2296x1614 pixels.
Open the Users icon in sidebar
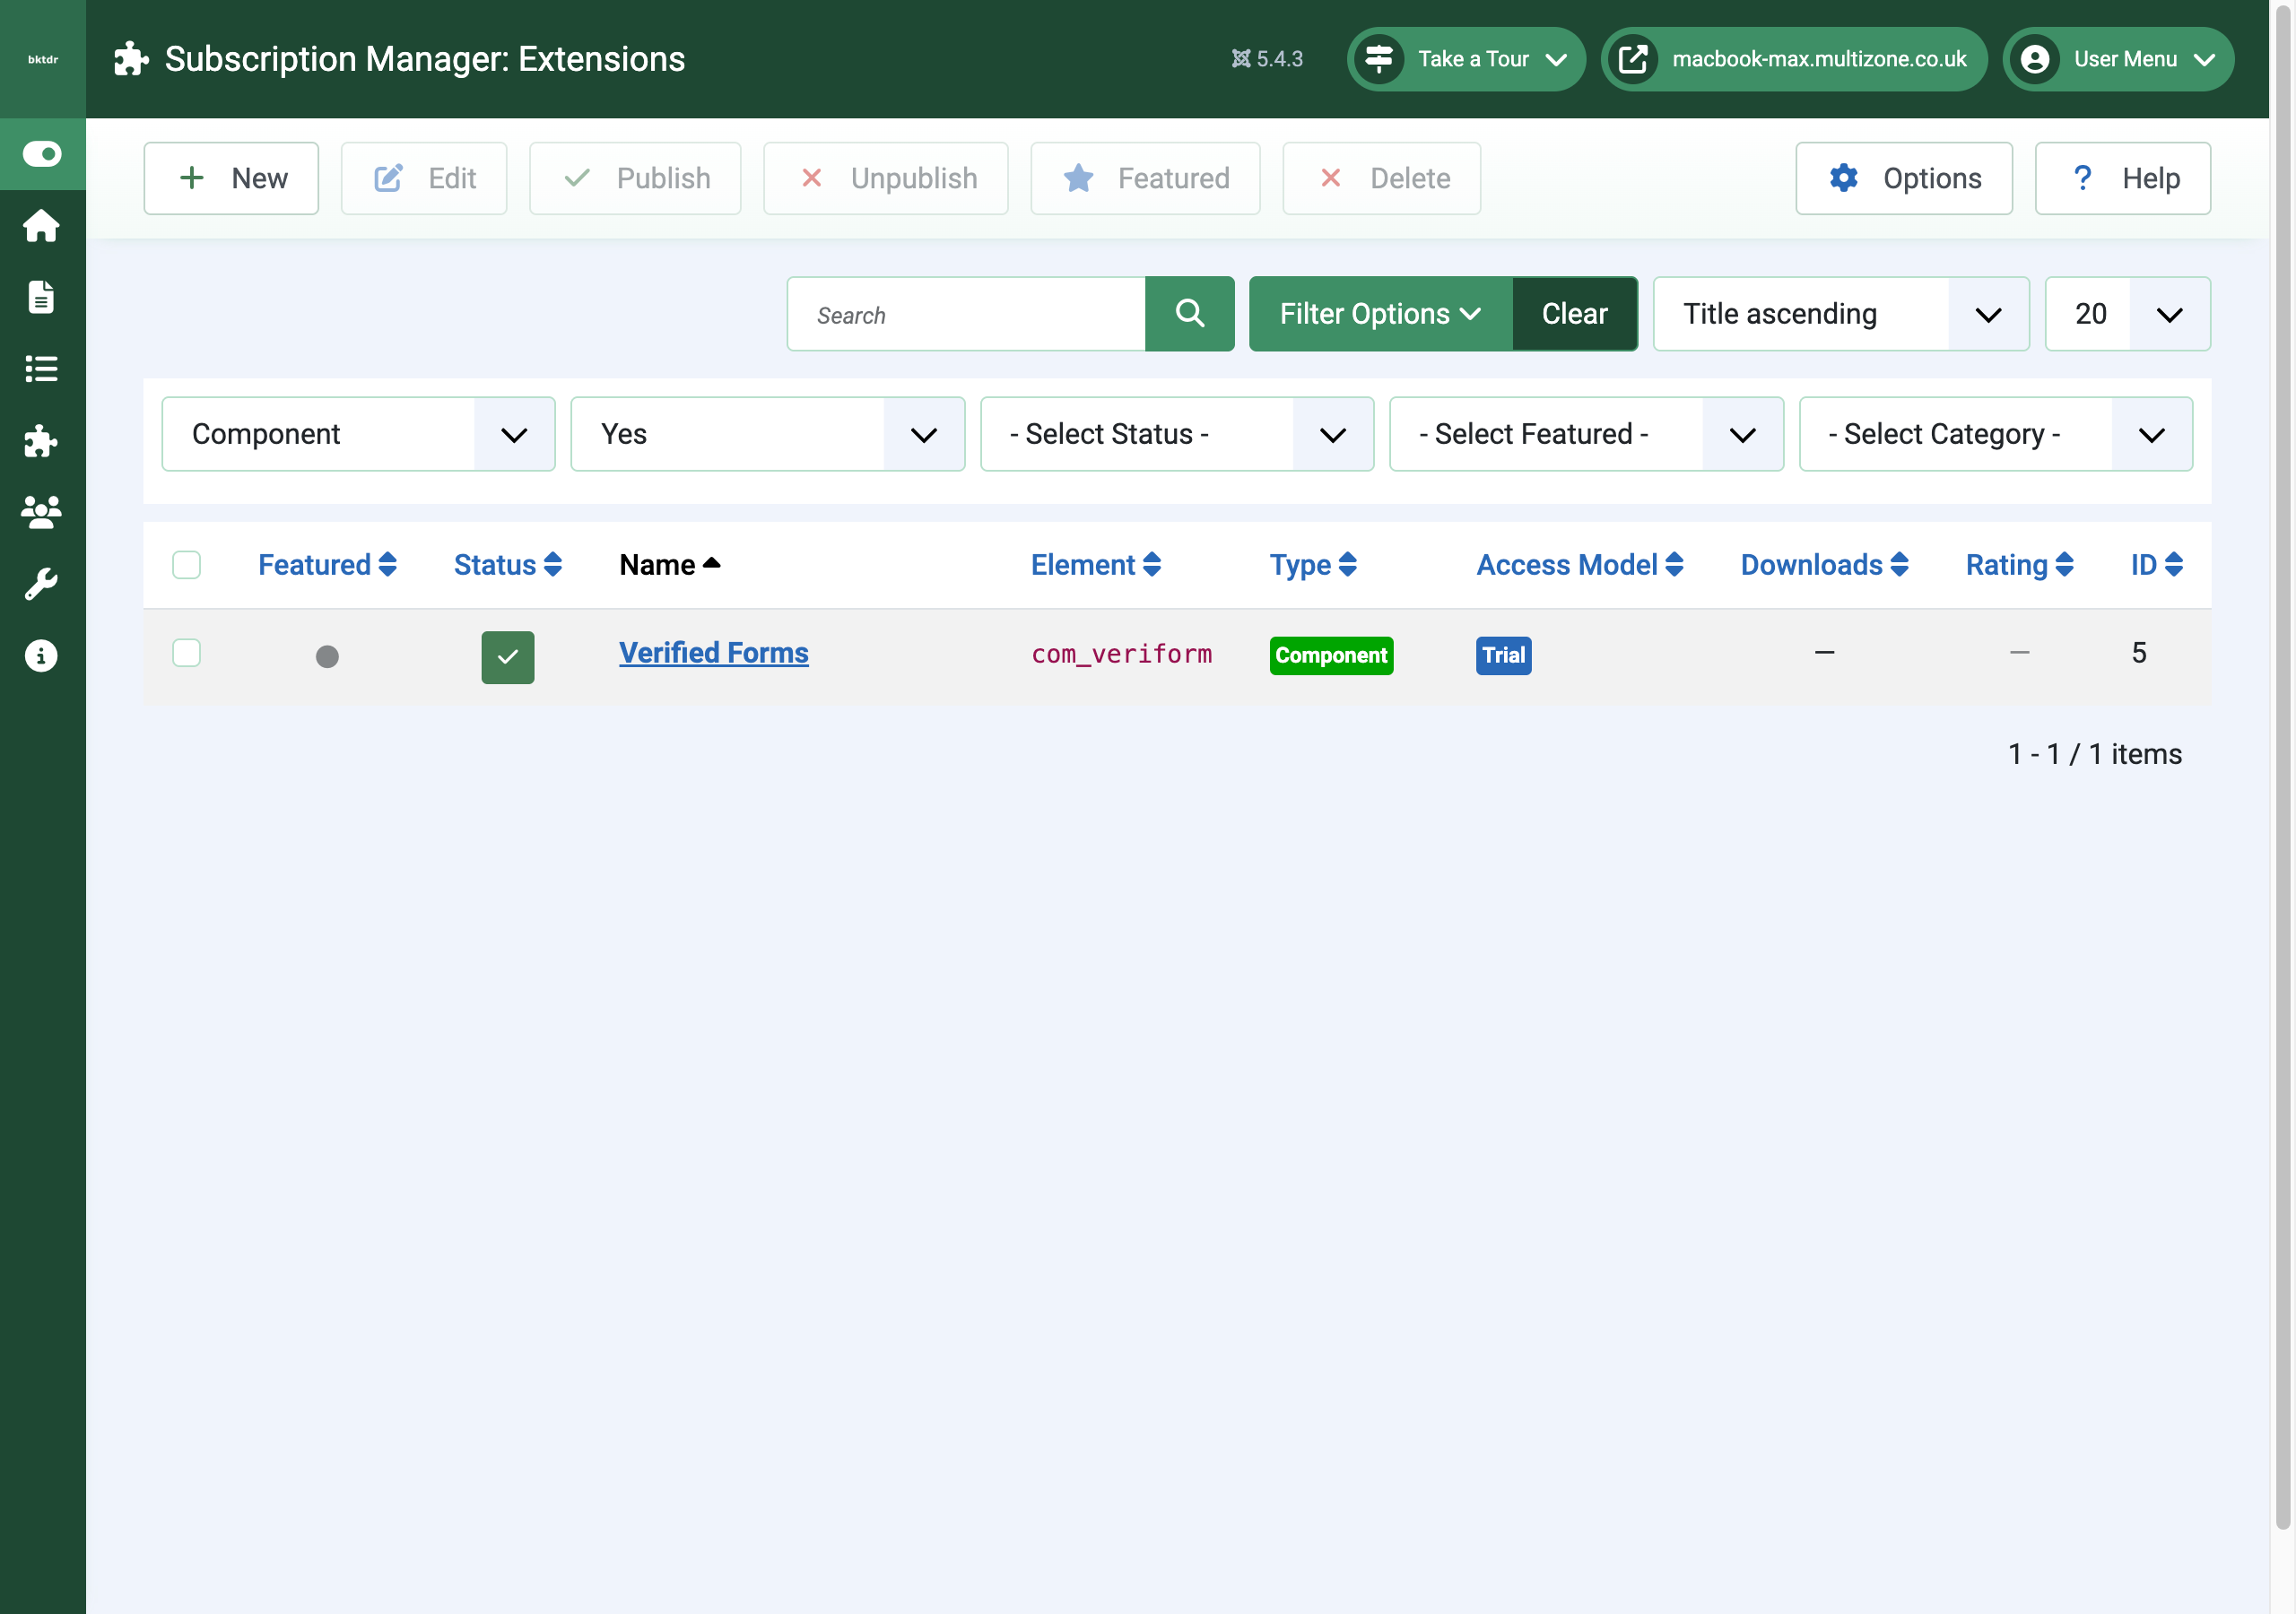pos(41,512)
